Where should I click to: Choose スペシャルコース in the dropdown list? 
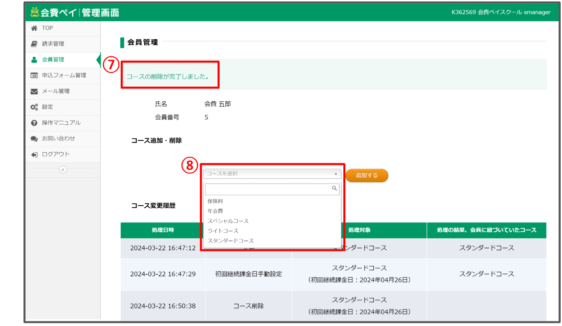pos(228,221)
